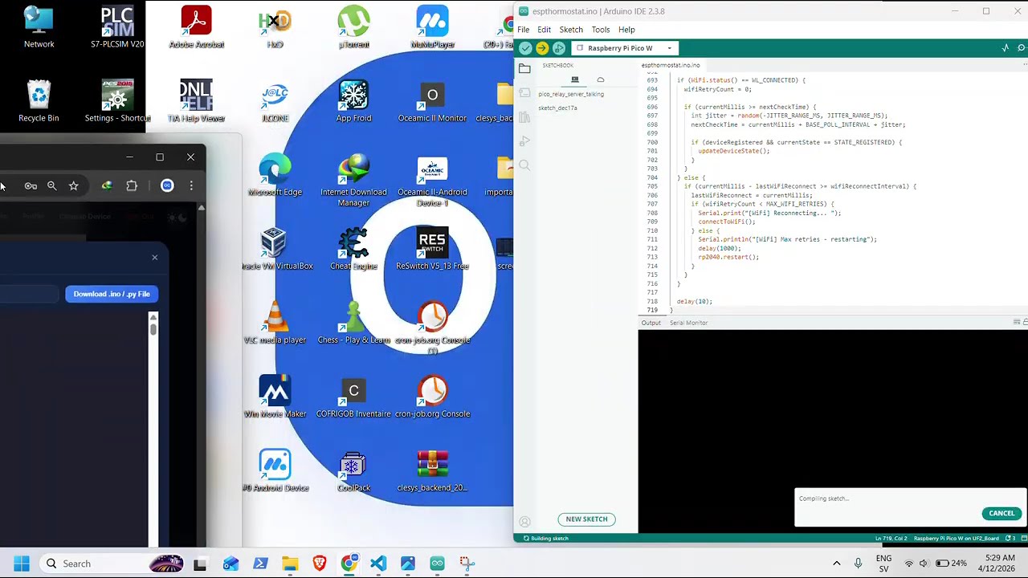
Task: Open the TIA Help Viewer desktop icon
Action: [x=196, y=102]
